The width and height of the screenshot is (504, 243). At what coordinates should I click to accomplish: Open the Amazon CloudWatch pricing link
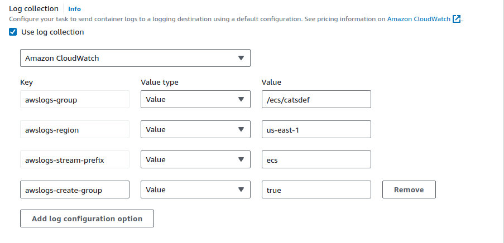point(419,19)
